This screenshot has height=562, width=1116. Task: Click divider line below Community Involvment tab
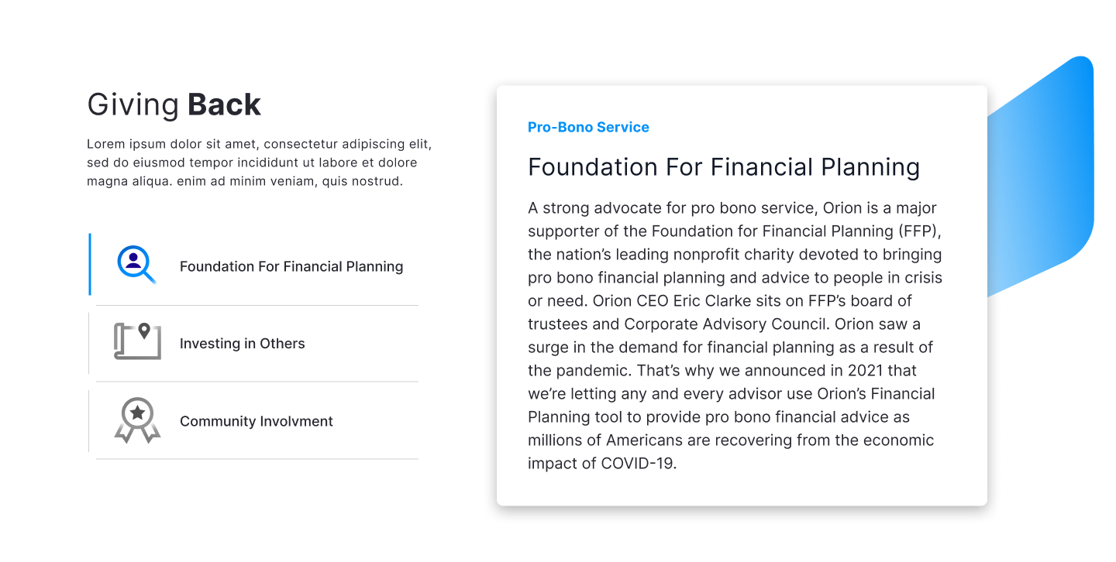pos(257,459)
